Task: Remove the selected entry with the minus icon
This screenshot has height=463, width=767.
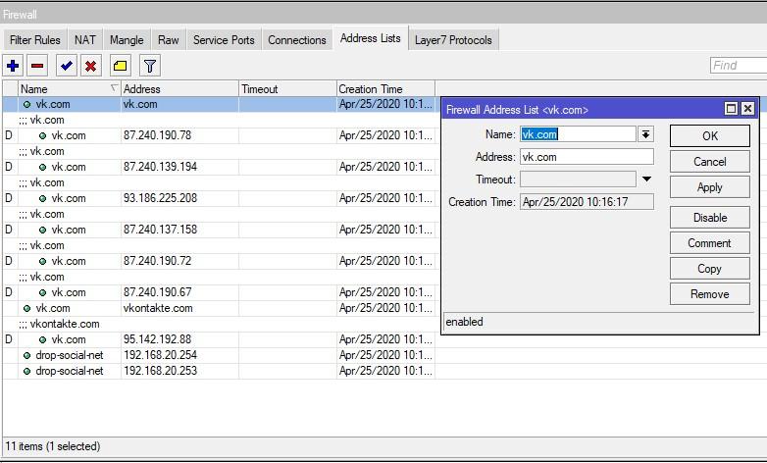Action: (37, 66)
